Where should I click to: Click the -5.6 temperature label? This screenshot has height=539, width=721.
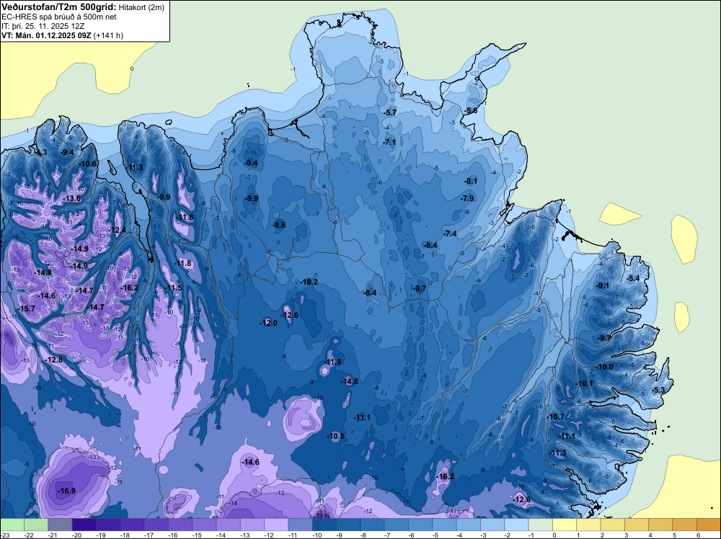point(471,111)
